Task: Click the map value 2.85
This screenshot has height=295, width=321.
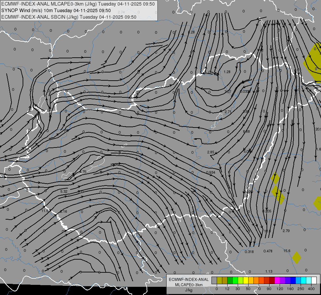Action: (211, 152)
